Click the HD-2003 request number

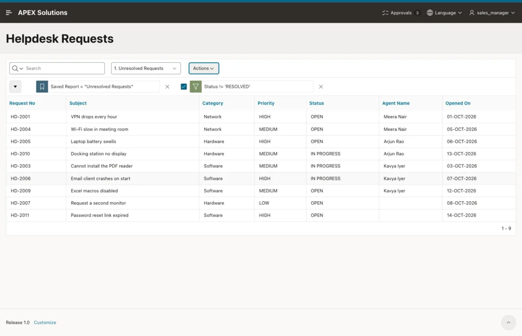pyautogui.click(x=20, y=166)
